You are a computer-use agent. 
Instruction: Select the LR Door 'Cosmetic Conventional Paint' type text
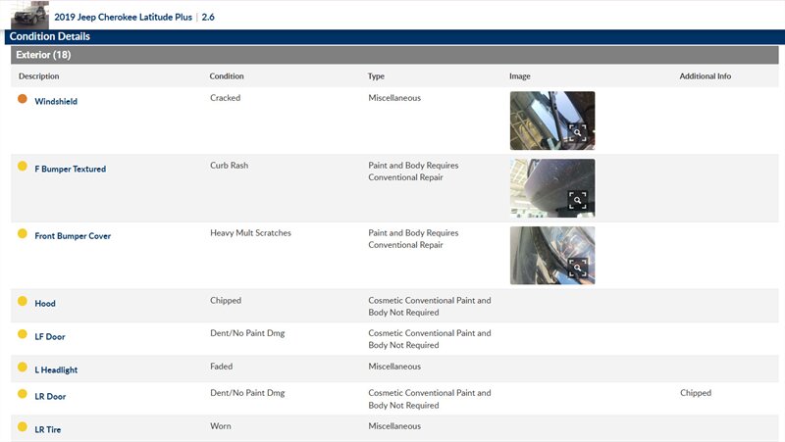click(x=430, y=399)
